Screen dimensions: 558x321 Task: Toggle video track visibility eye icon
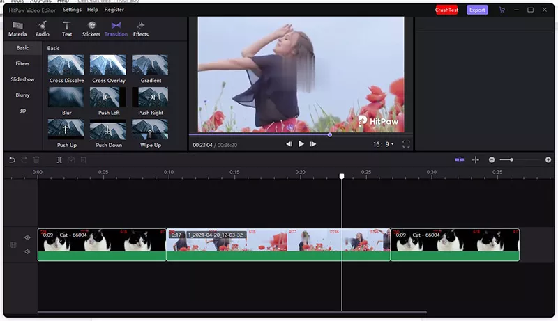[28, 237]
